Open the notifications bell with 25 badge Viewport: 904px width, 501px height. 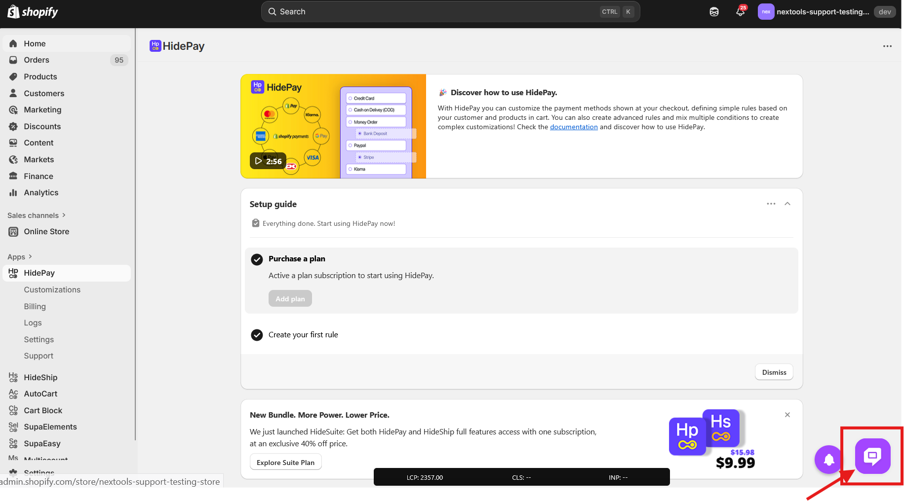pos(740,12)
